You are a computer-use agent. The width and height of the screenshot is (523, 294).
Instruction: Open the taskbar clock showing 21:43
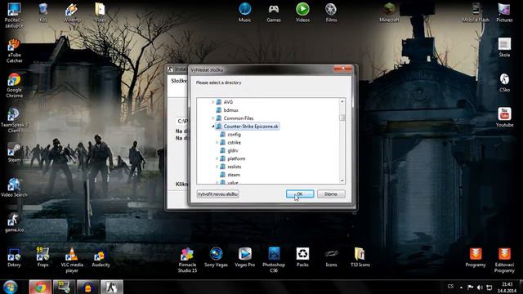(507, 287)
